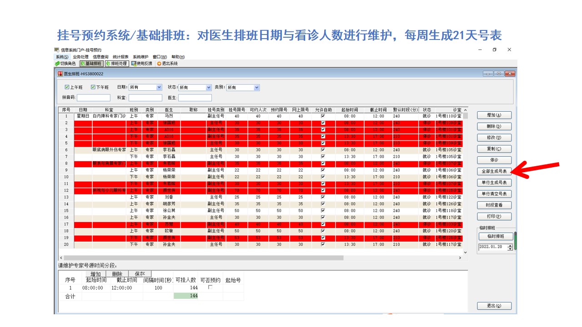582x327 pixels.
Task: Click the 复制(C) button
Action: 494,149
